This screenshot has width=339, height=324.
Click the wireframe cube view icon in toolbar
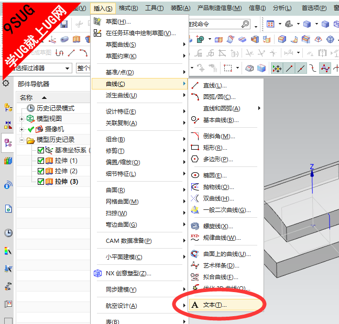(336, 24)
